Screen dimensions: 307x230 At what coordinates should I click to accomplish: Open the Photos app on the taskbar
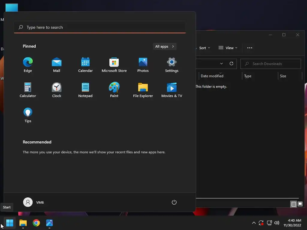[49, 223]
